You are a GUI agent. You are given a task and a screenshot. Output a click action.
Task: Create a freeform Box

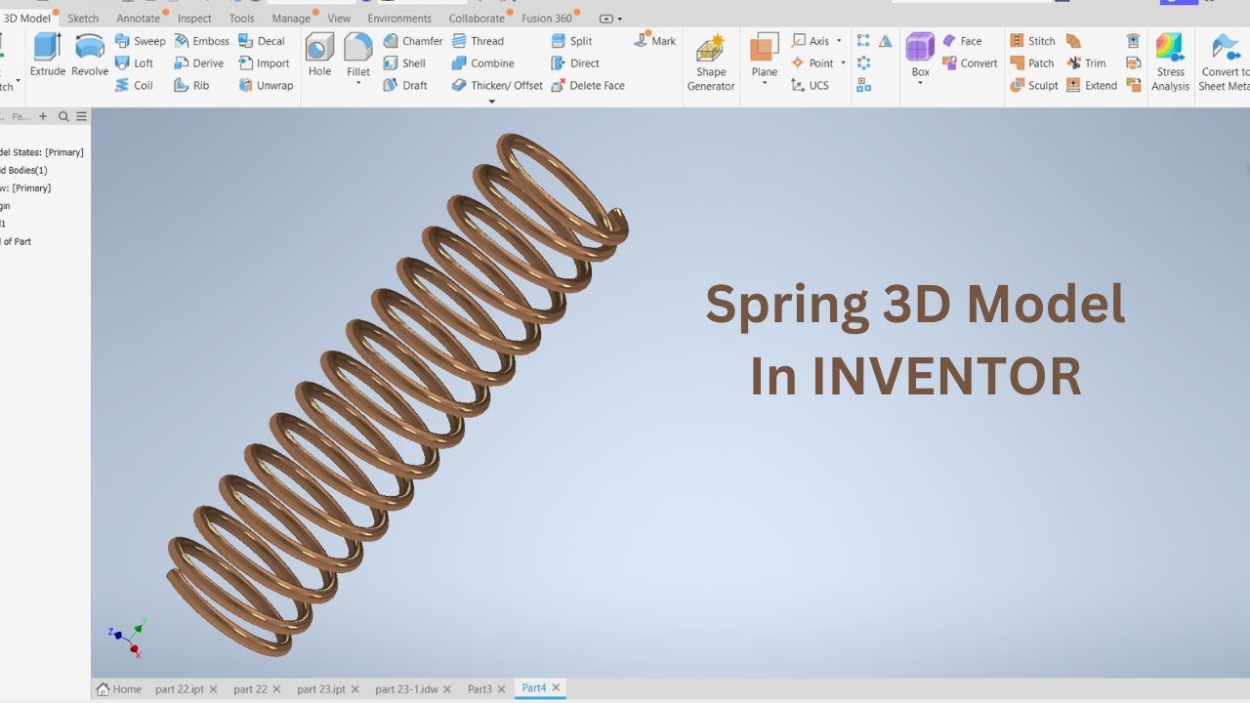(920, 55)
